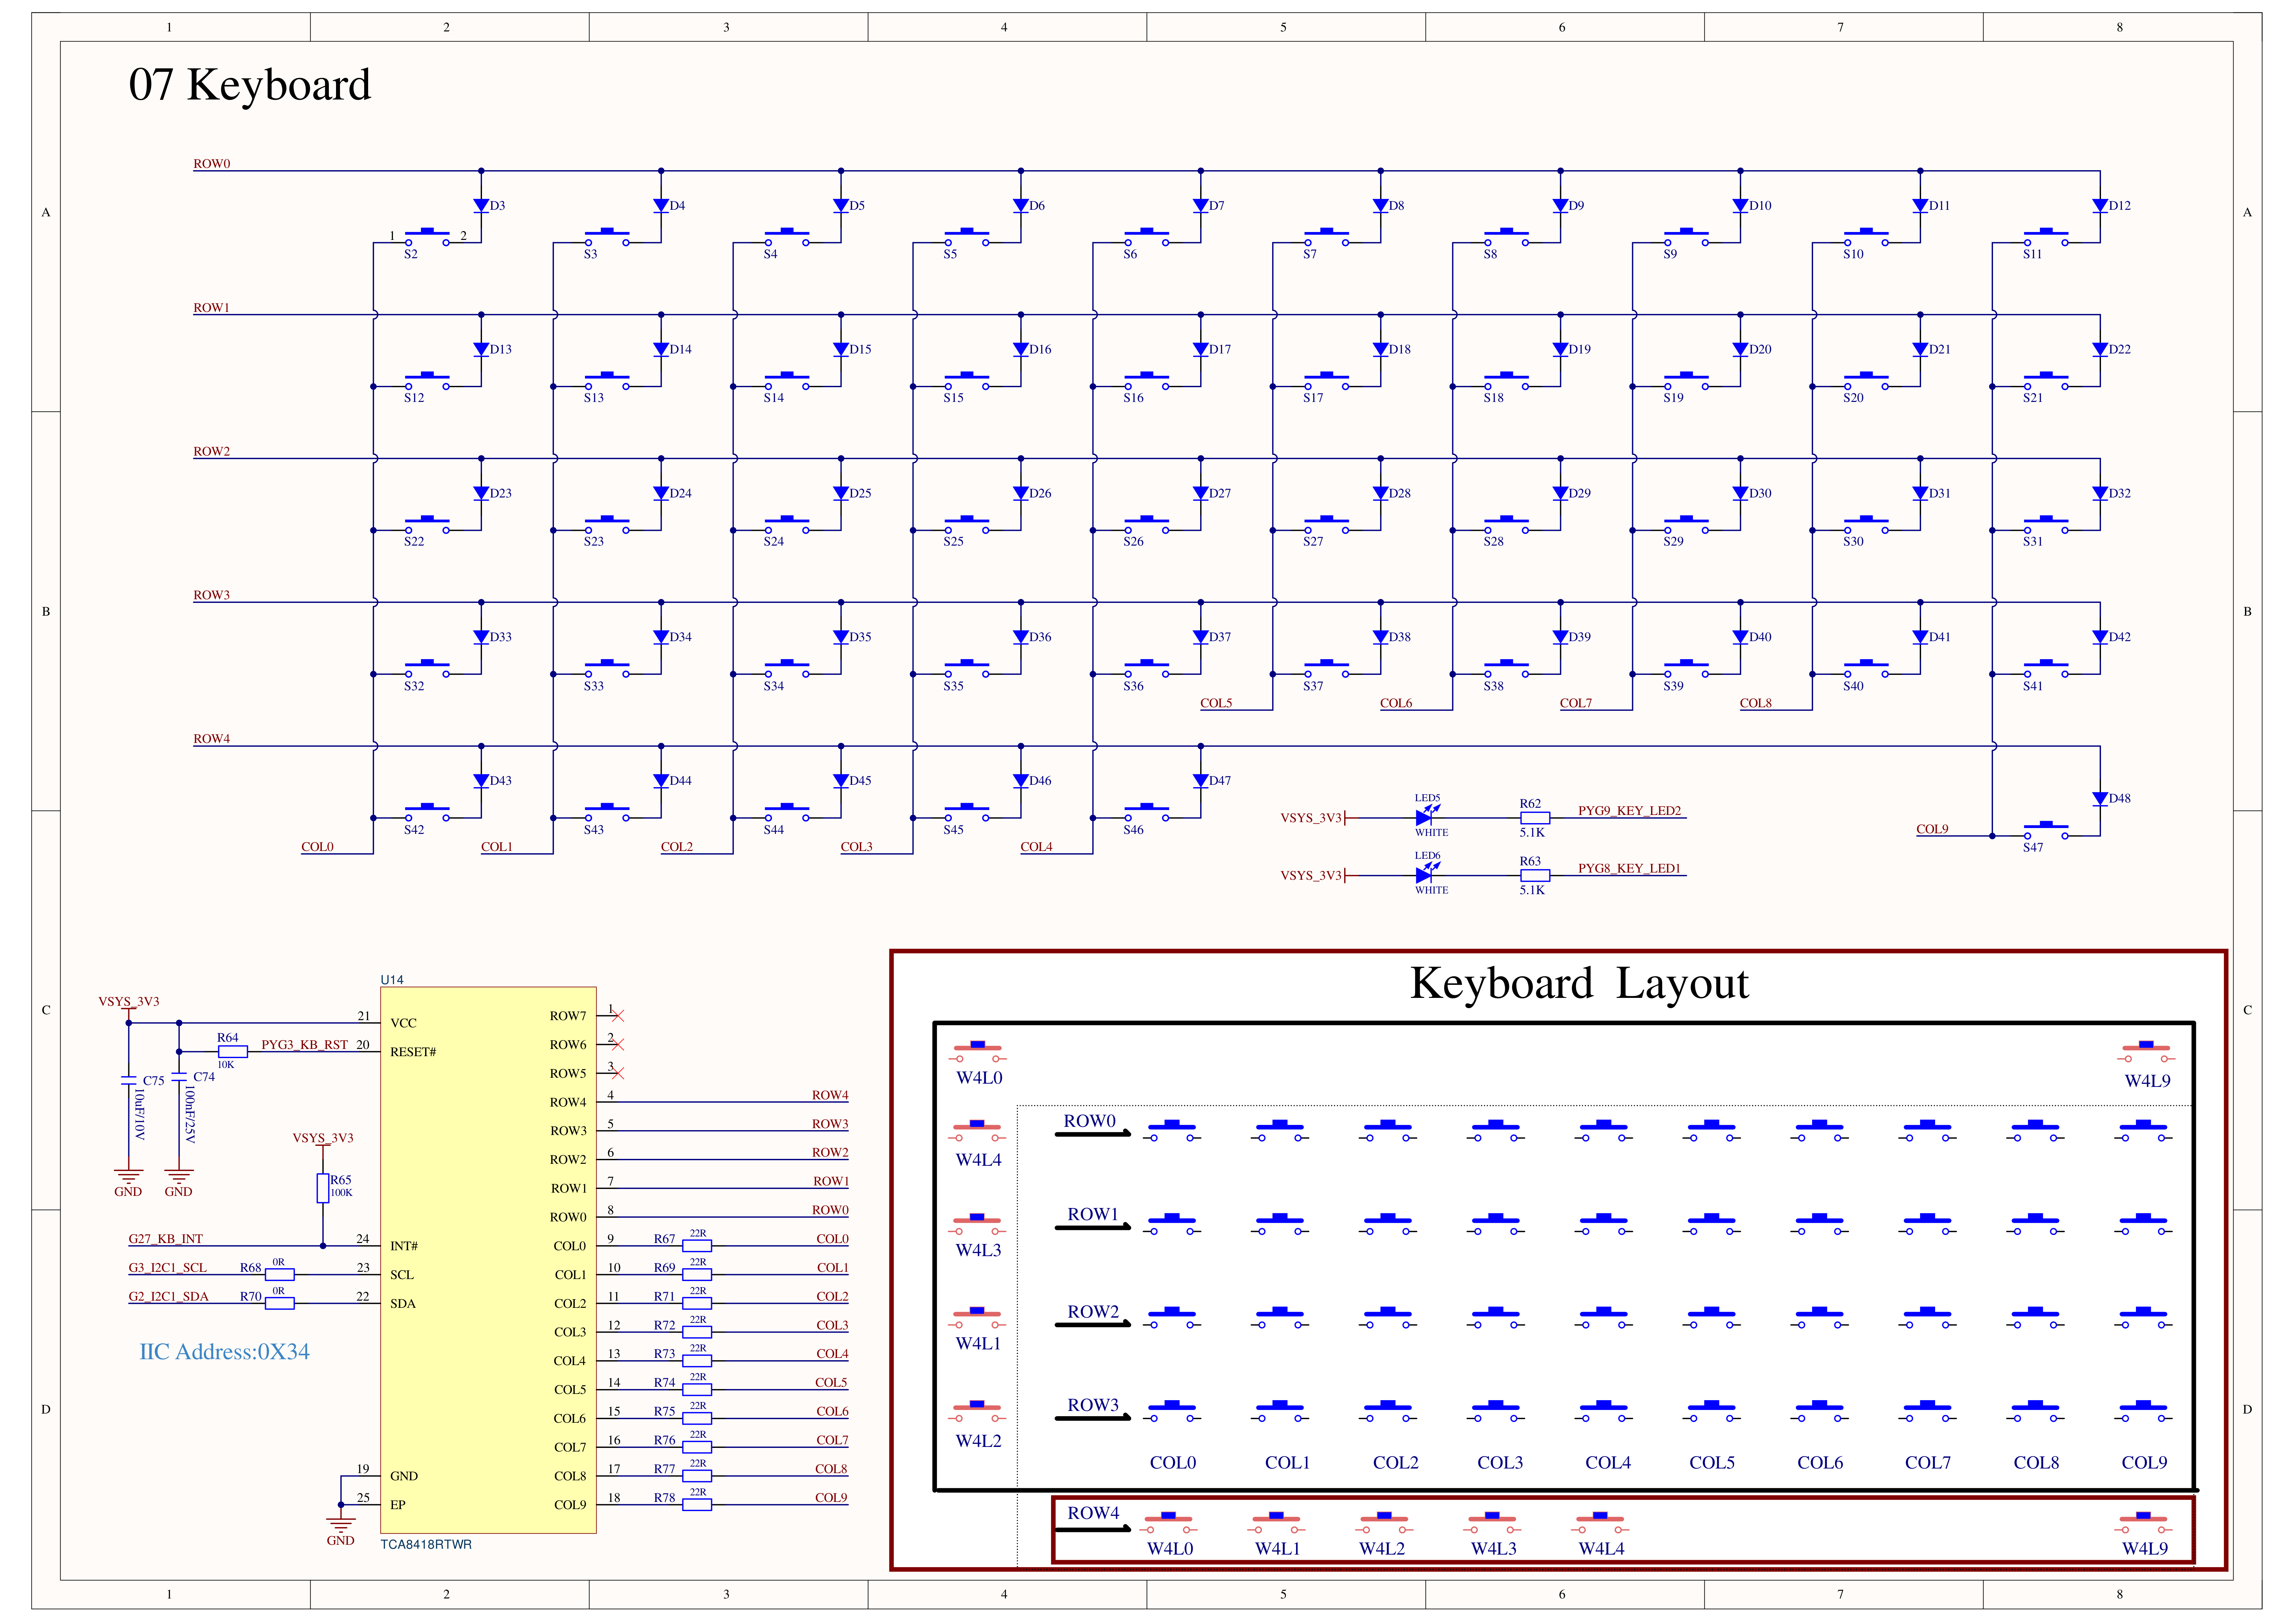Click the "VSYS_3V3" label above resistor R65

[x=323, y=1138]
